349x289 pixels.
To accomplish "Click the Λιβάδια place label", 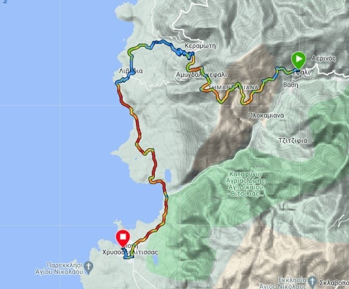I will coord(131,71).
